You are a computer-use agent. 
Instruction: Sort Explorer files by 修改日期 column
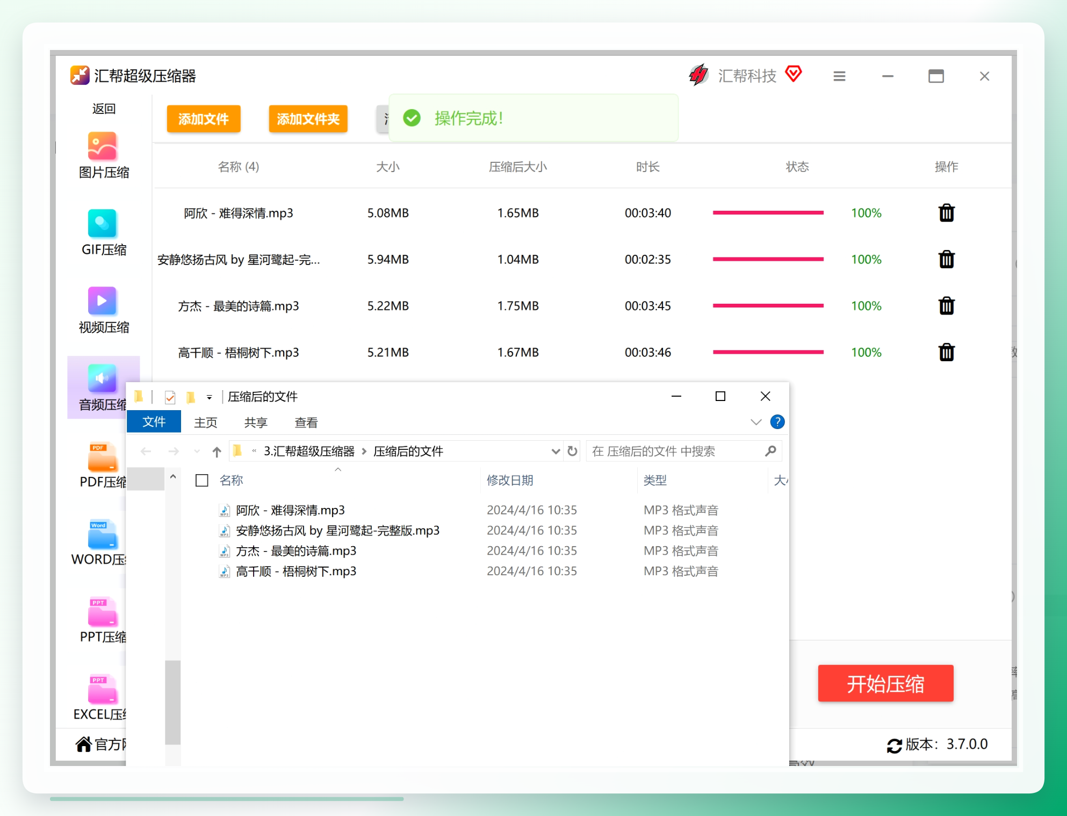[510, 480]
